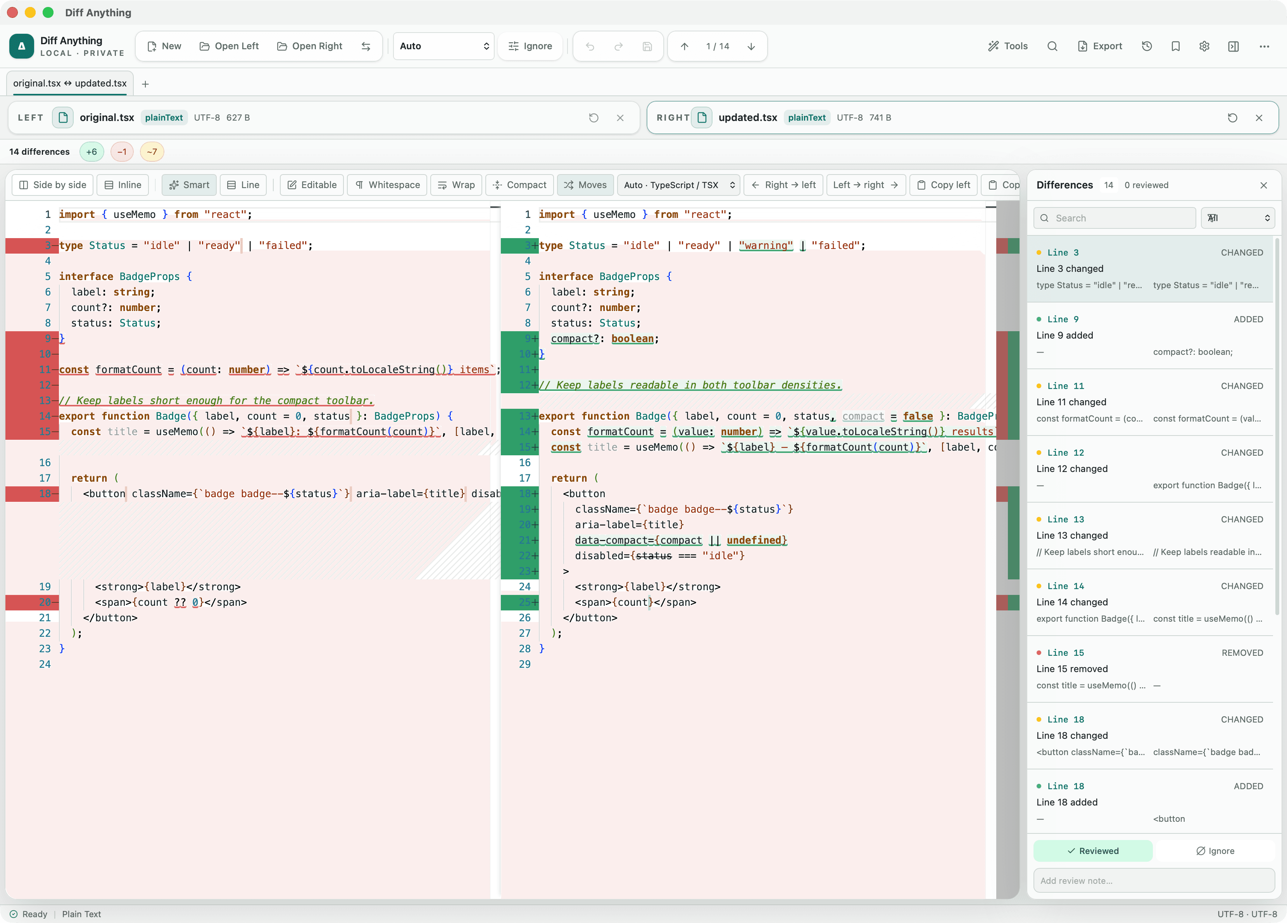Toggle Editable mode
1287x923 pixels.
point(312,185)
